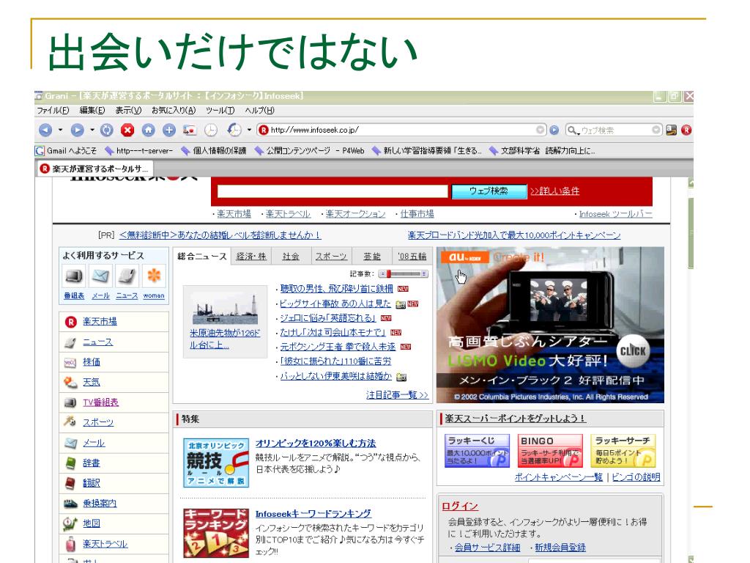Click the go button beside the address bar
Screen dimensions: 750x563
click(x=554, y=130)
